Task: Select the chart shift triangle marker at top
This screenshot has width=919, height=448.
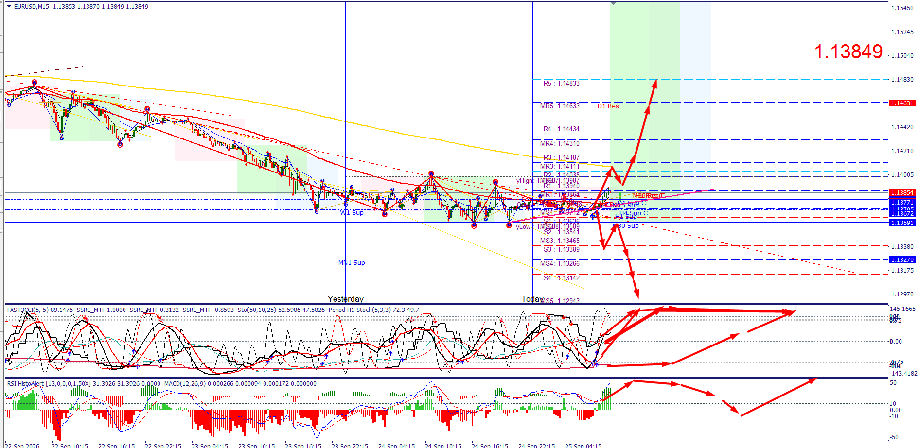Action: tap(613, 3)
